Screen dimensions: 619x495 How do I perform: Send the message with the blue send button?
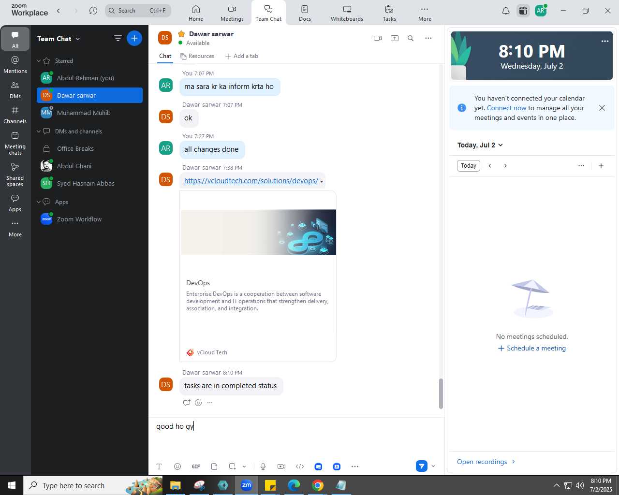click(422, 466)
